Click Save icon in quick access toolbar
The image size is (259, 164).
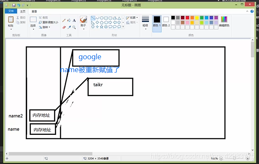point(14,5)
